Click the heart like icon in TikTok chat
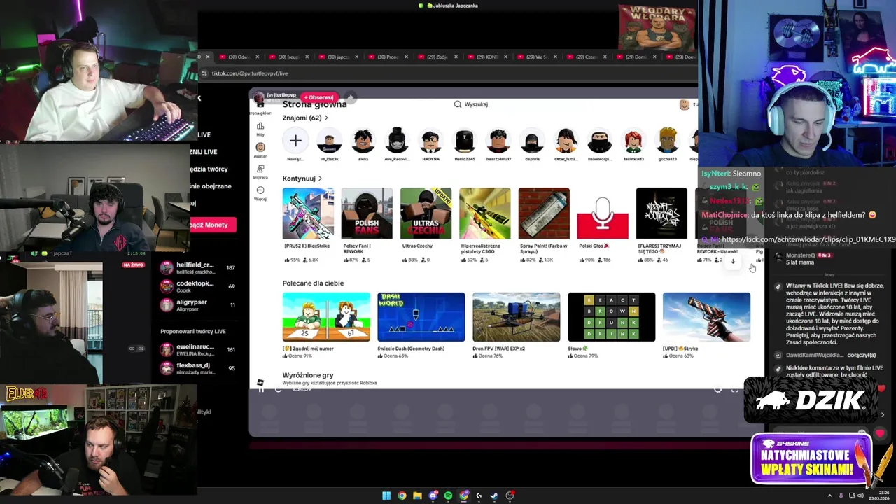This screenshot has width=896, height=504. point(880,433)
